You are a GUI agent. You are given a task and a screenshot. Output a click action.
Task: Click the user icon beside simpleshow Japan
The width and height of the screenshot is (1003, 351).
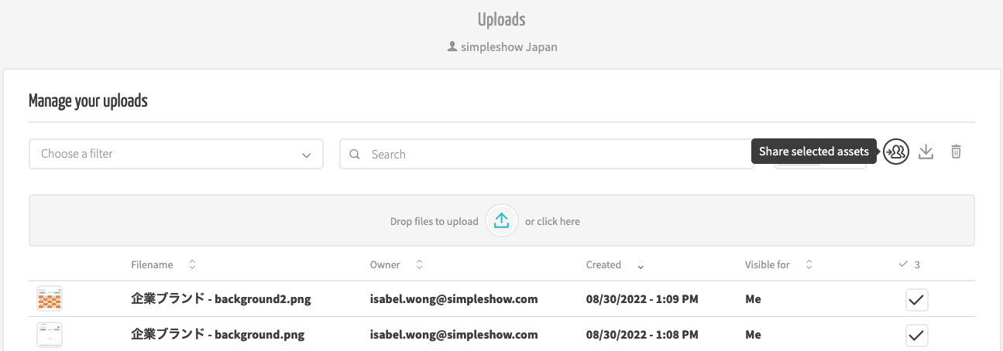click(x=452, y=46)
